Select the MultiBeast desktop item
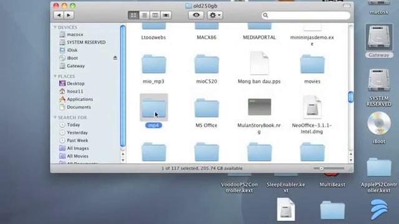399x224 pixels. (332, 185)
